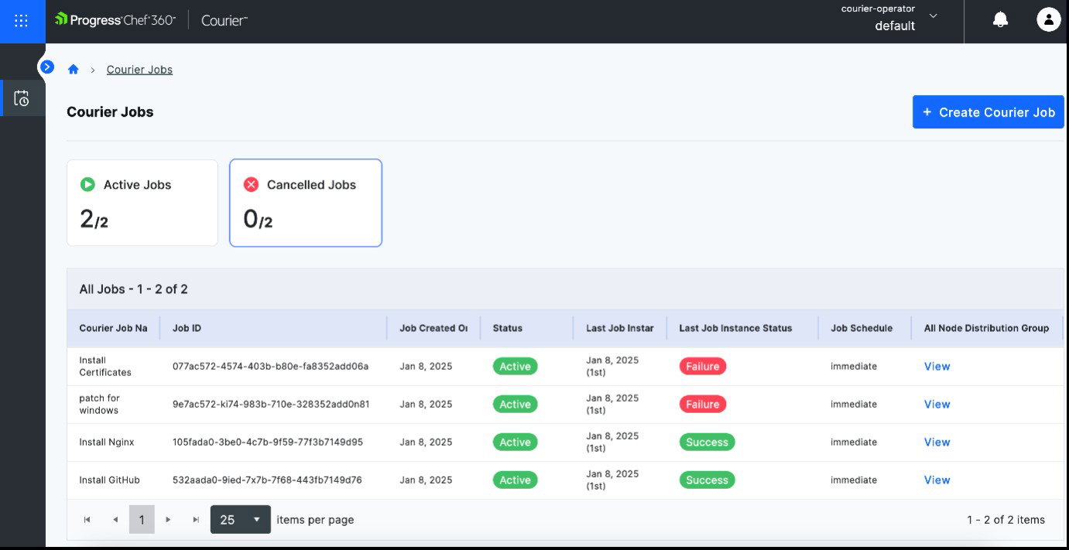
Task: Click the red cancel icon on Cancelled Jobs
Action: [x=251, y=184]
